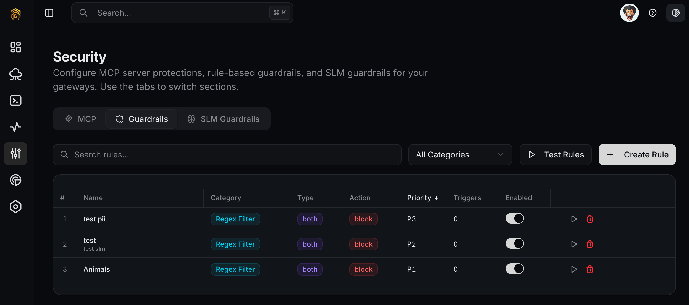Screen dimensions: 689x305
Task: Toggle the sidebar panel icon
Action: tap(49, 13)
